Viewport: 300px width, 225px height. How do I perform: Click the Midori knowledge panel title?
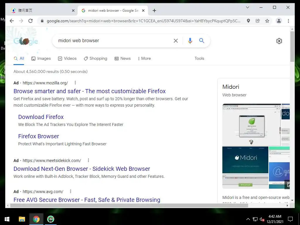click(x=231, y=87)
